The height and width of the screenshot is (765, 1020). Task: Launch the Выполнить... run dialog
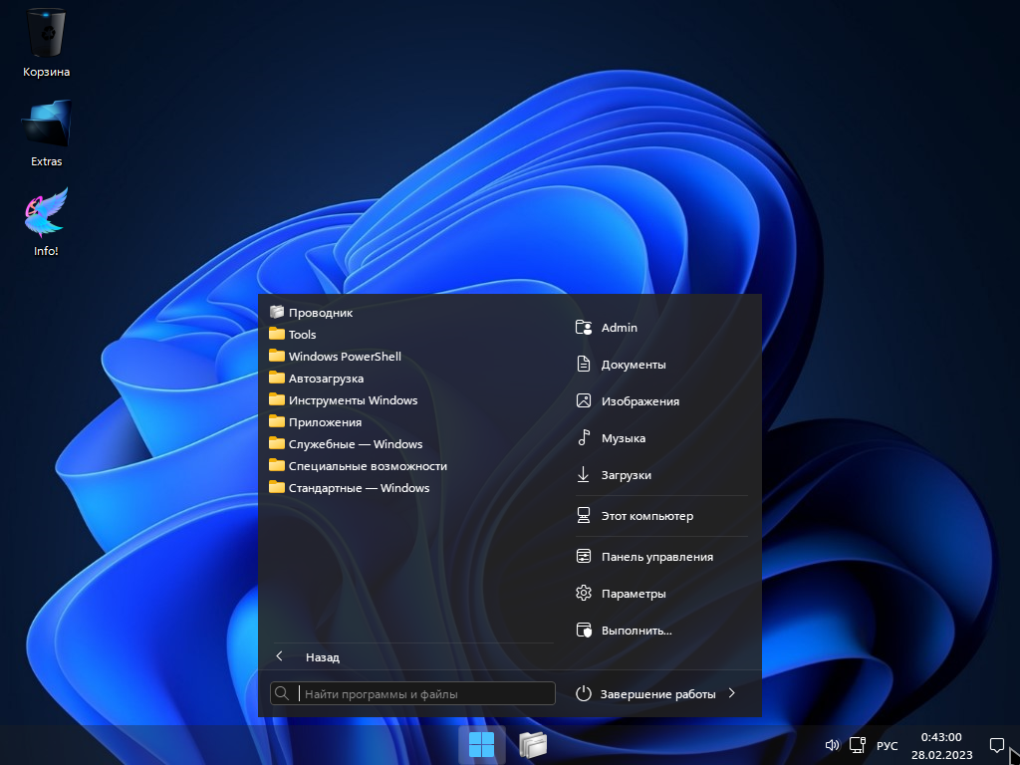click(624, 631)
